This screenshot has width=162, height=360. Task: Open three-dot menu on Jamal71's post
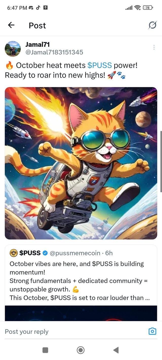[x=154, y=47]
